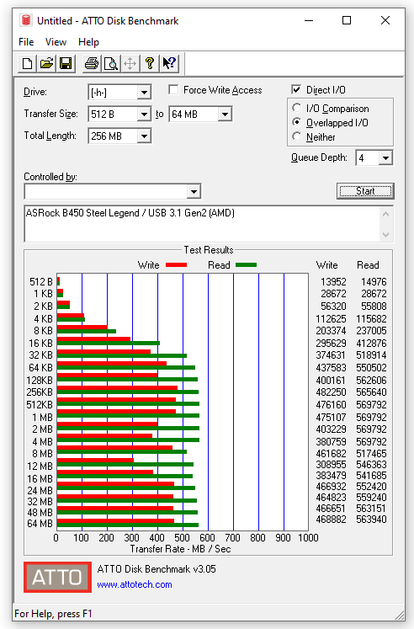Click the green Read legend swatch
Screen dimensions: 414x629
tap(246, 264)
